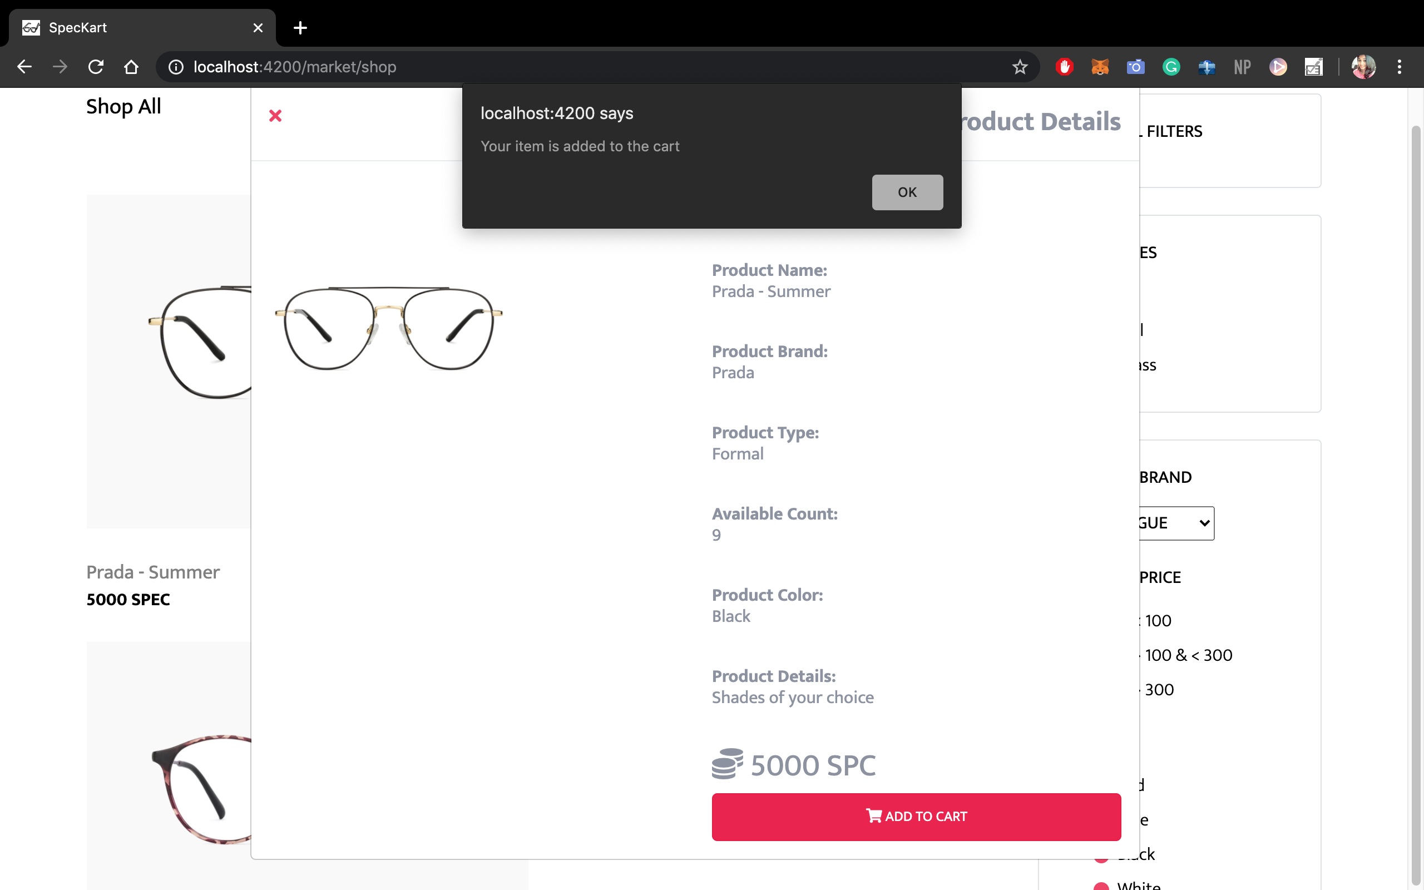Open the green Grammarly extension icon
This screenshot has width=1424, height=890.
[1171, 67]
